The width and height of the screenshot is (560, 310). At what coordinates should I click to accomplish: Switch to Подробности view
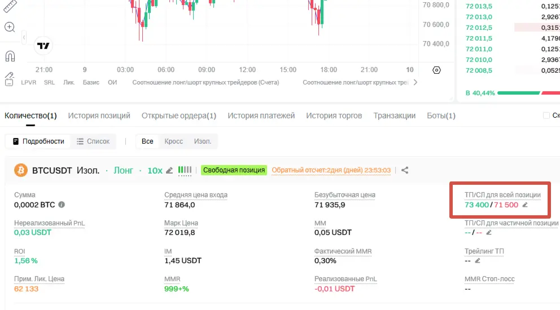38,141
